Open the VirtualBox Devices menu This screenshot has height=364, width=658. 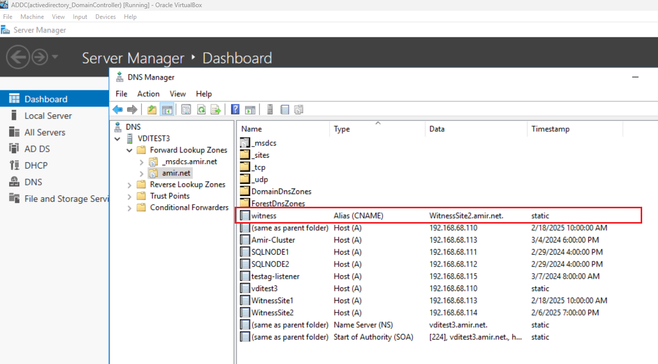coord(106,17)
